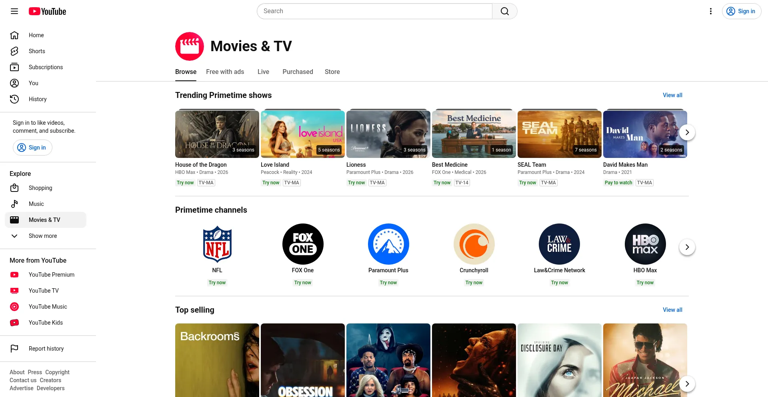768x397 pixels.
Task: Click the Report history flag
Action: click(x=14, y=349)
